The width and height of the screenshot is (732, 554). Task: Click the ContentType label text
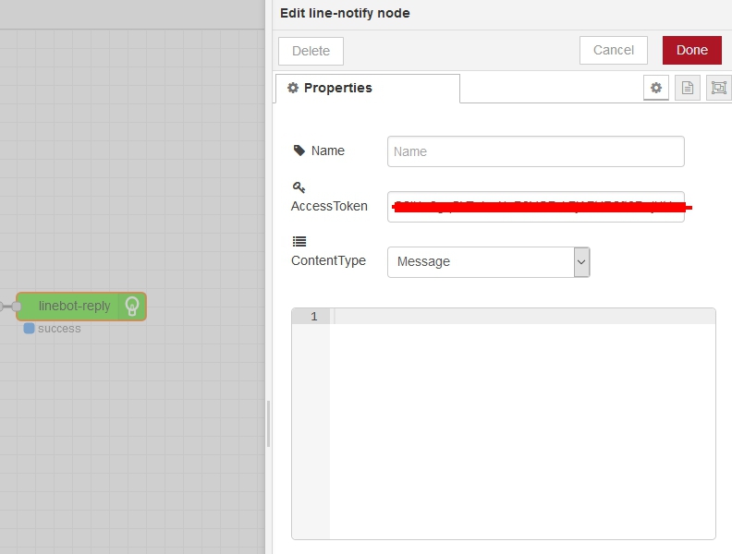click(x=329, y=260)
